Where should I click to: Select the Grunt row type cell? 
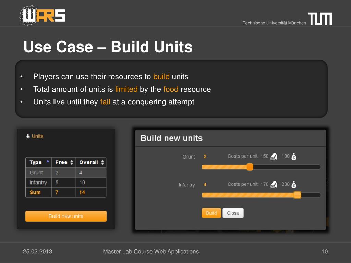(x=39, y=173)
